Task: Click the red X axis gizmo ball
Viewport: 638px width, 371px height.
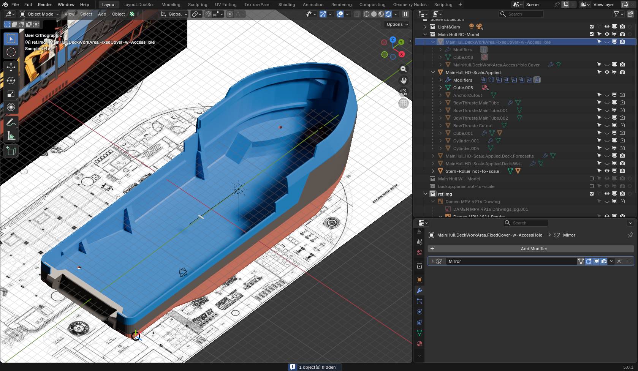Action: [401, 54]
